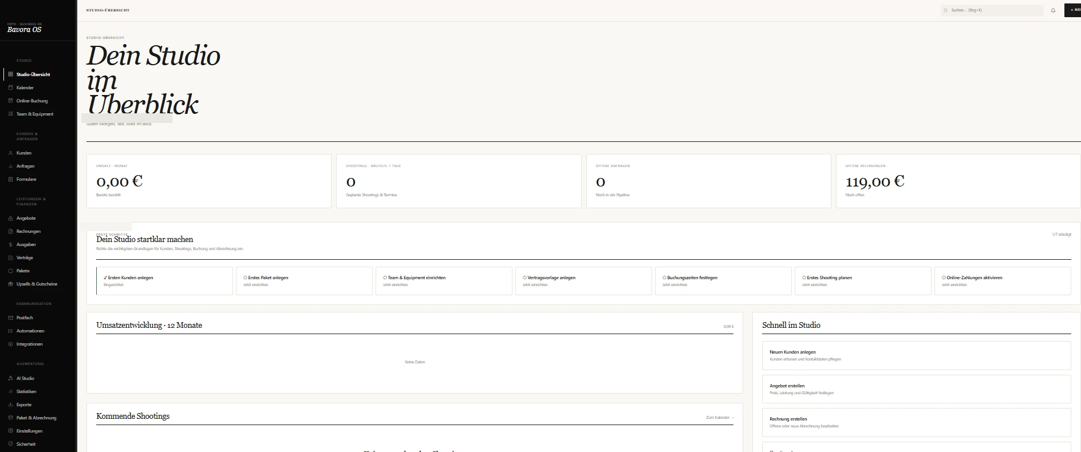Click the Postfach mail icon
Viewport: 1081px width, 452px height.
click(11, 318)
